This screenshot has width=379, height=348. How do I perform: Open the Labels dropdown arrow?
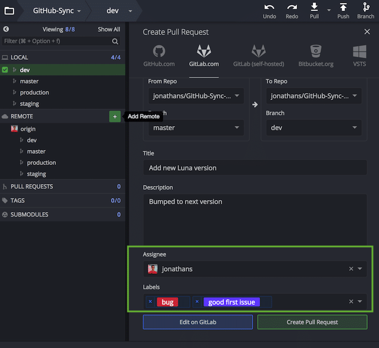(x=360, y=302)
